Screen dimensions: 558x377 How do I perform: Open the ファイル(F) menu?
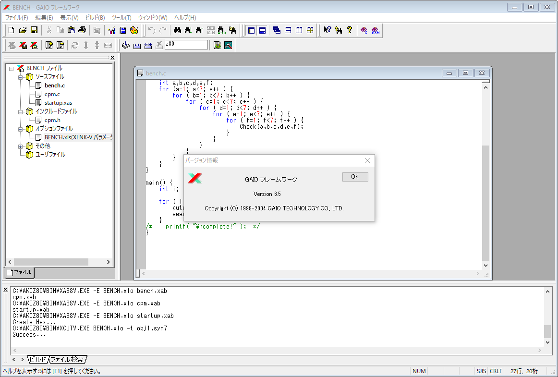coord(16,17)
